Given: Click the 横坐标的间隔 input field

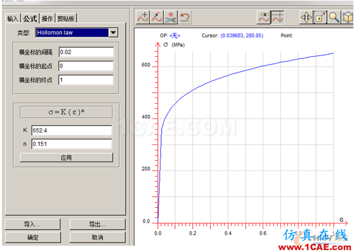Looking at the screenshot, I should tap(86, 52).
